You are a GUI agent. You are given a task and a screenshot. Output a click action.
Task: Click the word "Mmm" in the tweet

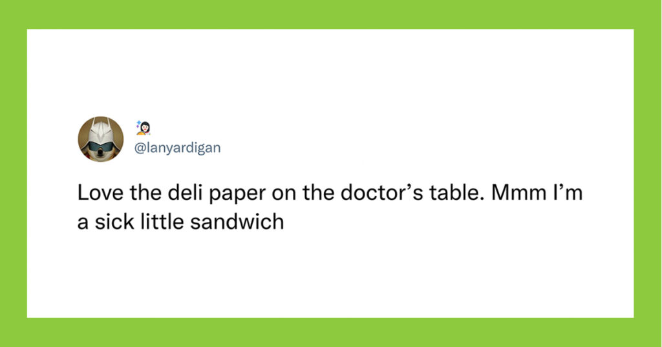(519, 193)
